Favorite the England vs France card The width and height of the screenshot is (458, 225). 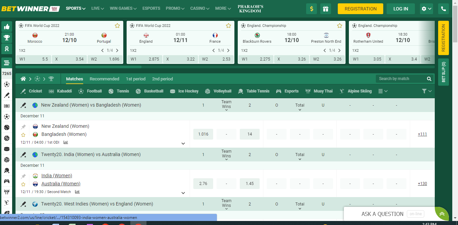pos(228,26)
